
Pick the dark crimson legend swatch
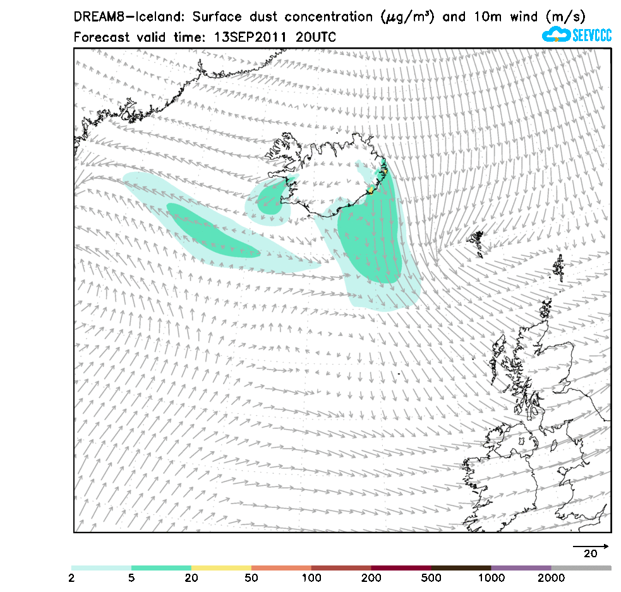pyautogui.click(x=401, y=568)
